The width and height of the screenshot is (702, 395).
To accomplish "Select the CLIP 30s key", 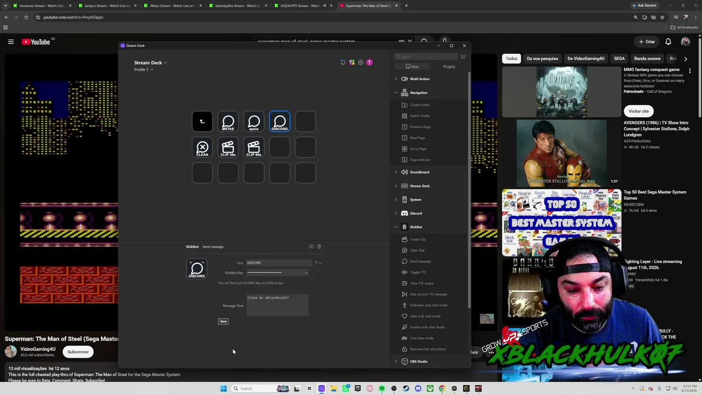I will [x=228, y=148].
